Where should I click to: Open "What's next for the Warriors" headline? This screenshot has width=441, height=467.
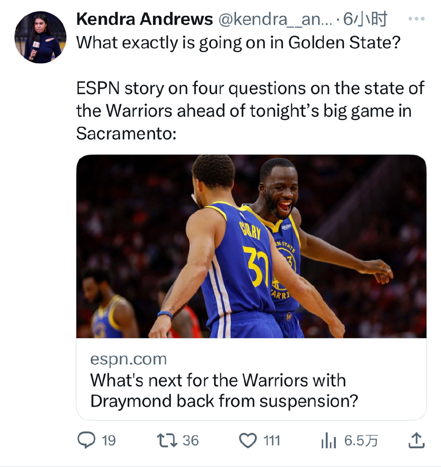218,380
